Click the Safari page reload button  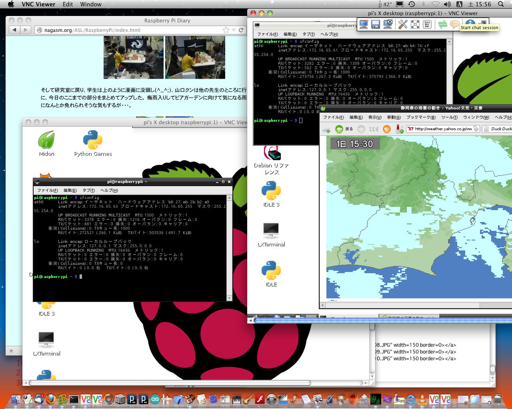coord(241,30)
